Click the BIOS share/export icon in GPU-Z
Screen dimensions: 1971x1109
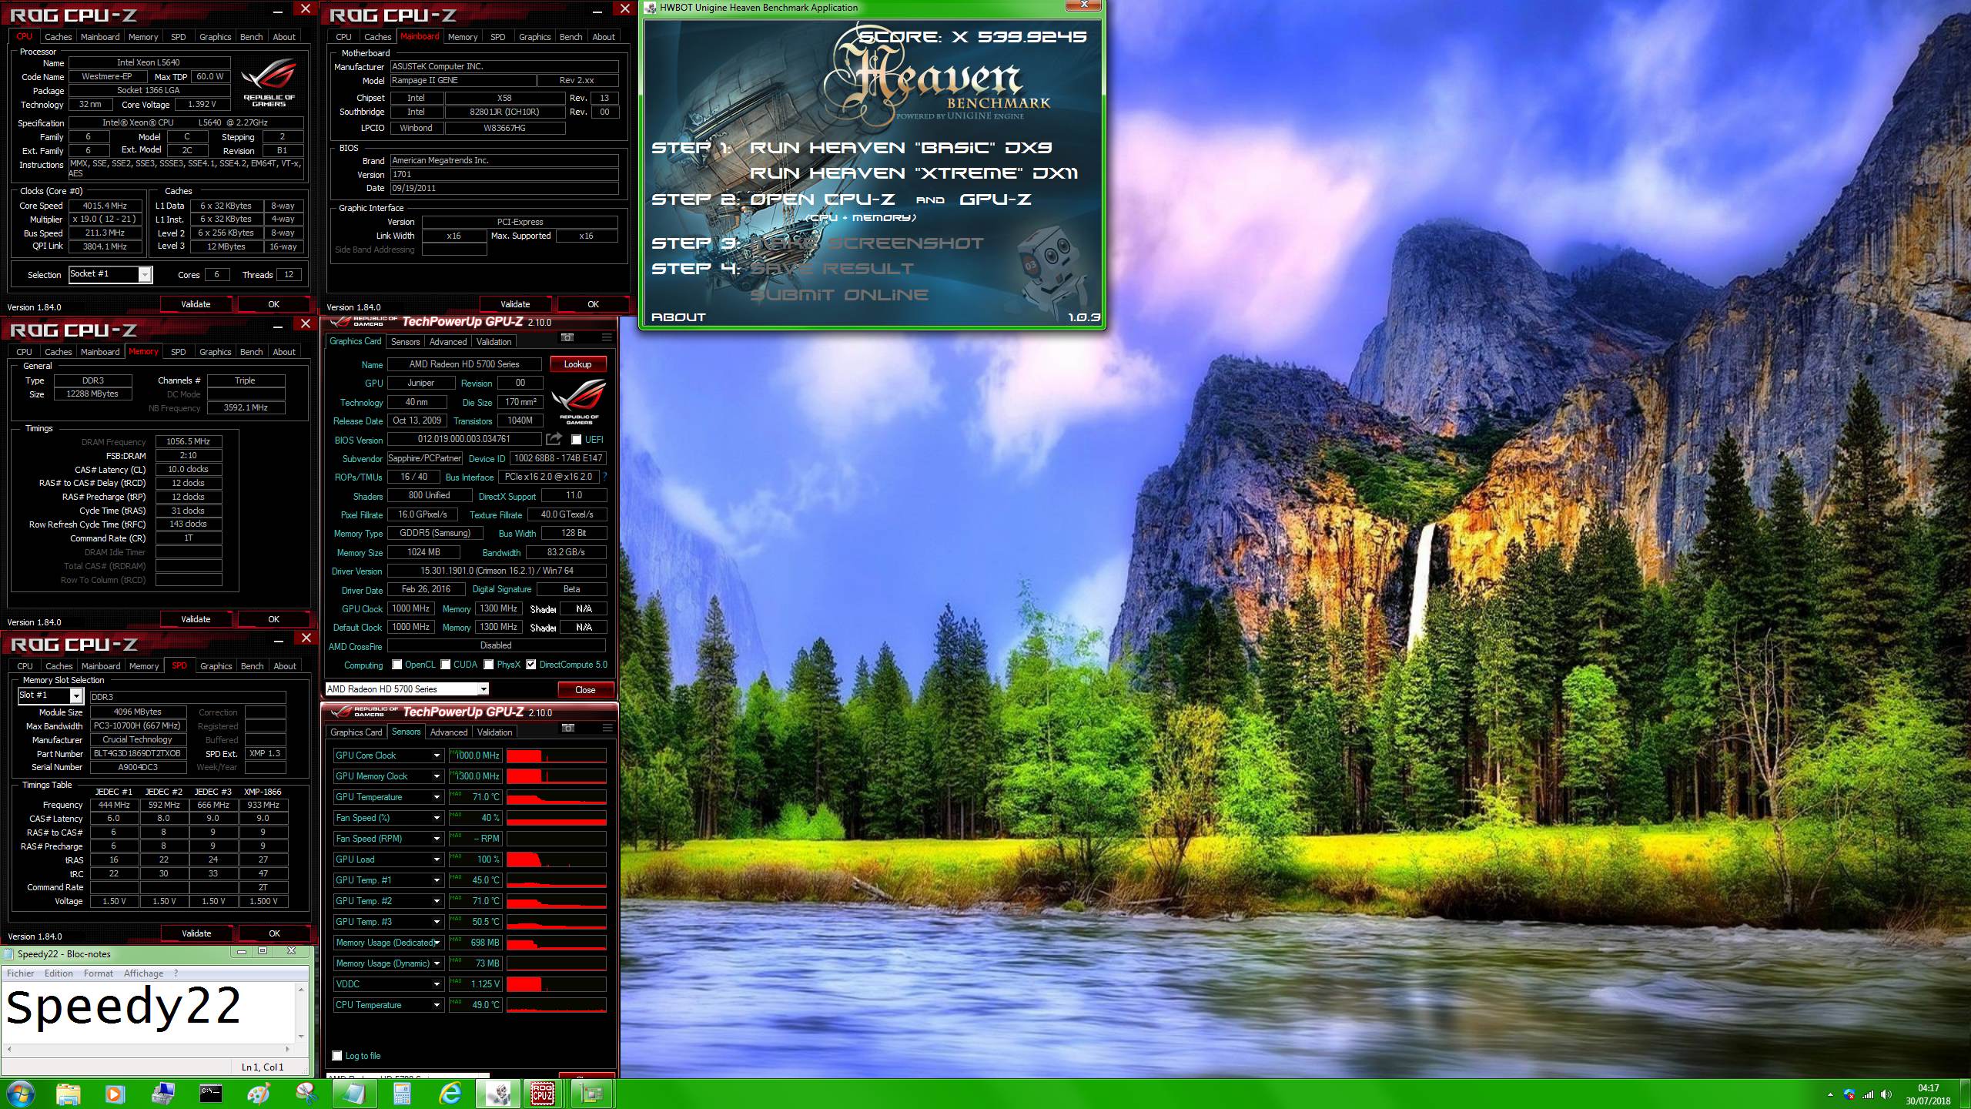coord(554,439)
